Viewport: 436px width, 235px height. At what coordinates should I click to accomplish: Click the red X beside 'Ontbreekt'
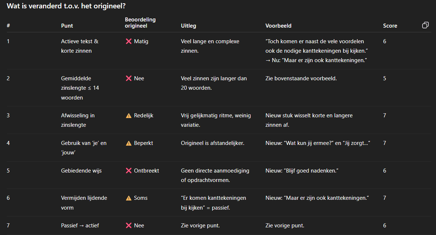[129, 171]
